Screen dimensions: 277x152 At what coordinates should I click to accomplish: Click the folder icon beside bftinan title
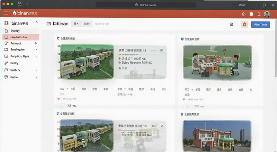tap(48, 23)
